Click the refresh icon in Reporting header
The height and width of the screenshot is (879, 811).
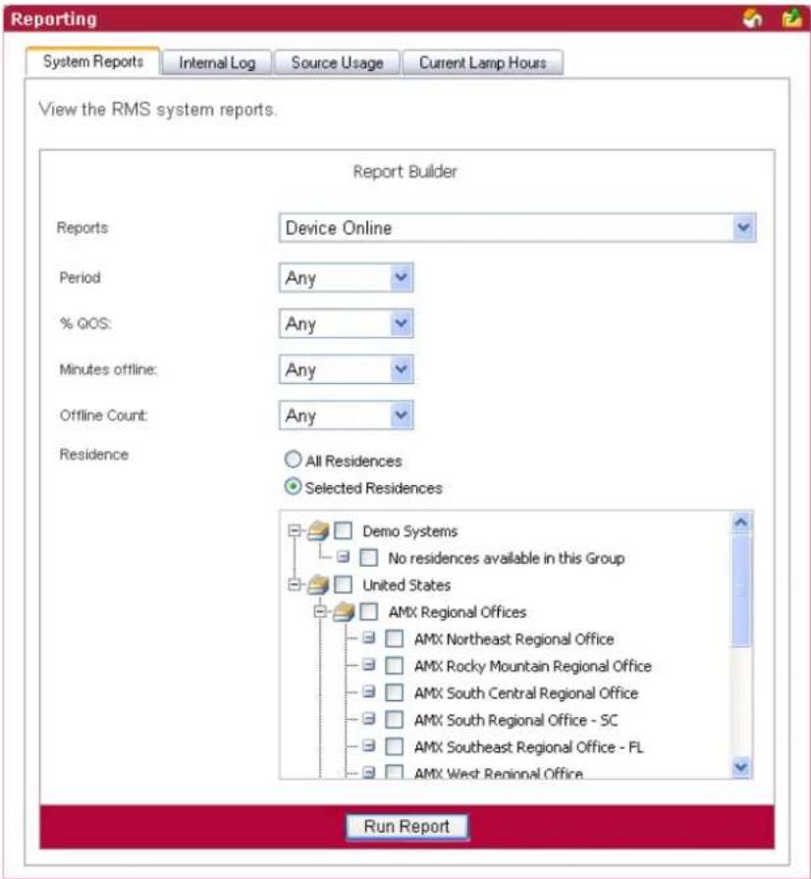coord(752,19)
